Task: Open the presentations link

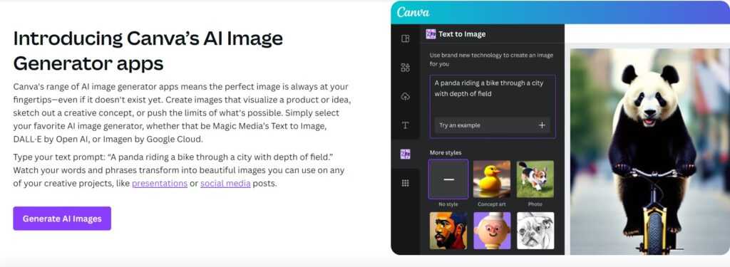Action: [160, 183]
